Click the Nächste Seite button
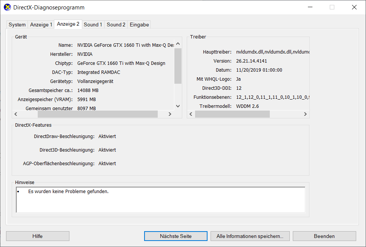The width and height of the screenshot is (366, 247). (176, 236)
